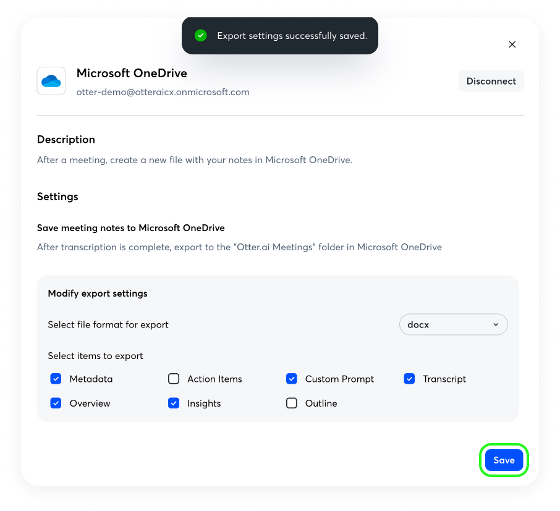Image resolution: width=560 pixels, height=511 pixels.
Task: Disconnect the Microsoft OneDrive account
Action: 491,81
